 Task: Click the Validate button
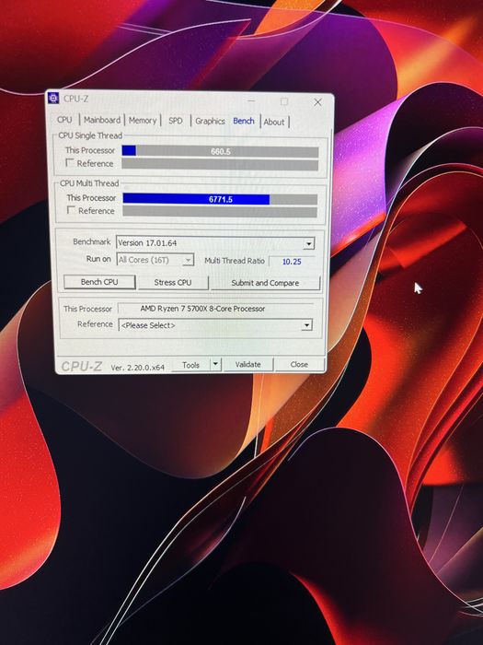coord(248,365)
